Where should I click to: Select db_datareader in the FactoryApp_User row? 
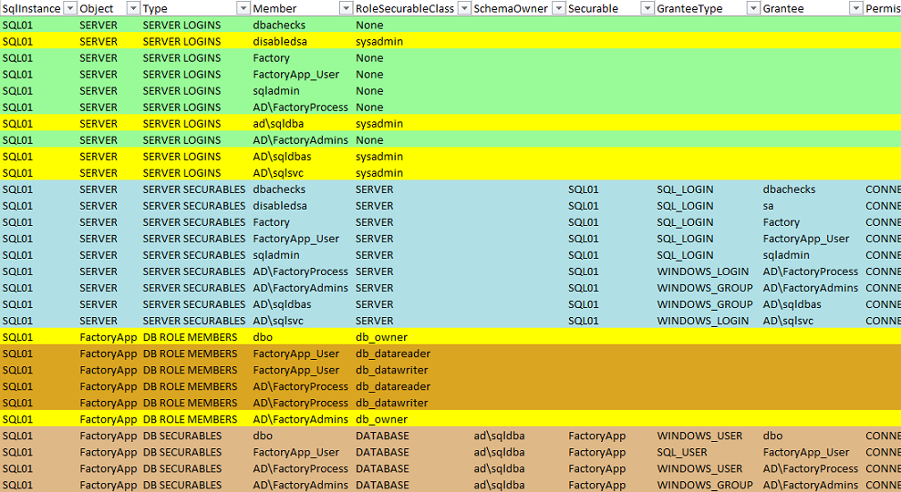click(x=393, y=354)
